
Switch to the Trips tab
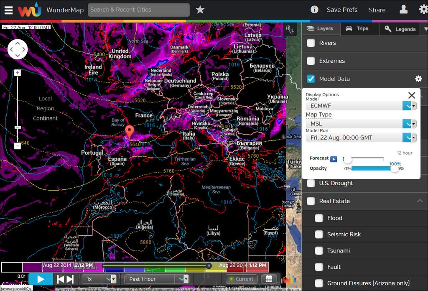(x=360, y=29)
